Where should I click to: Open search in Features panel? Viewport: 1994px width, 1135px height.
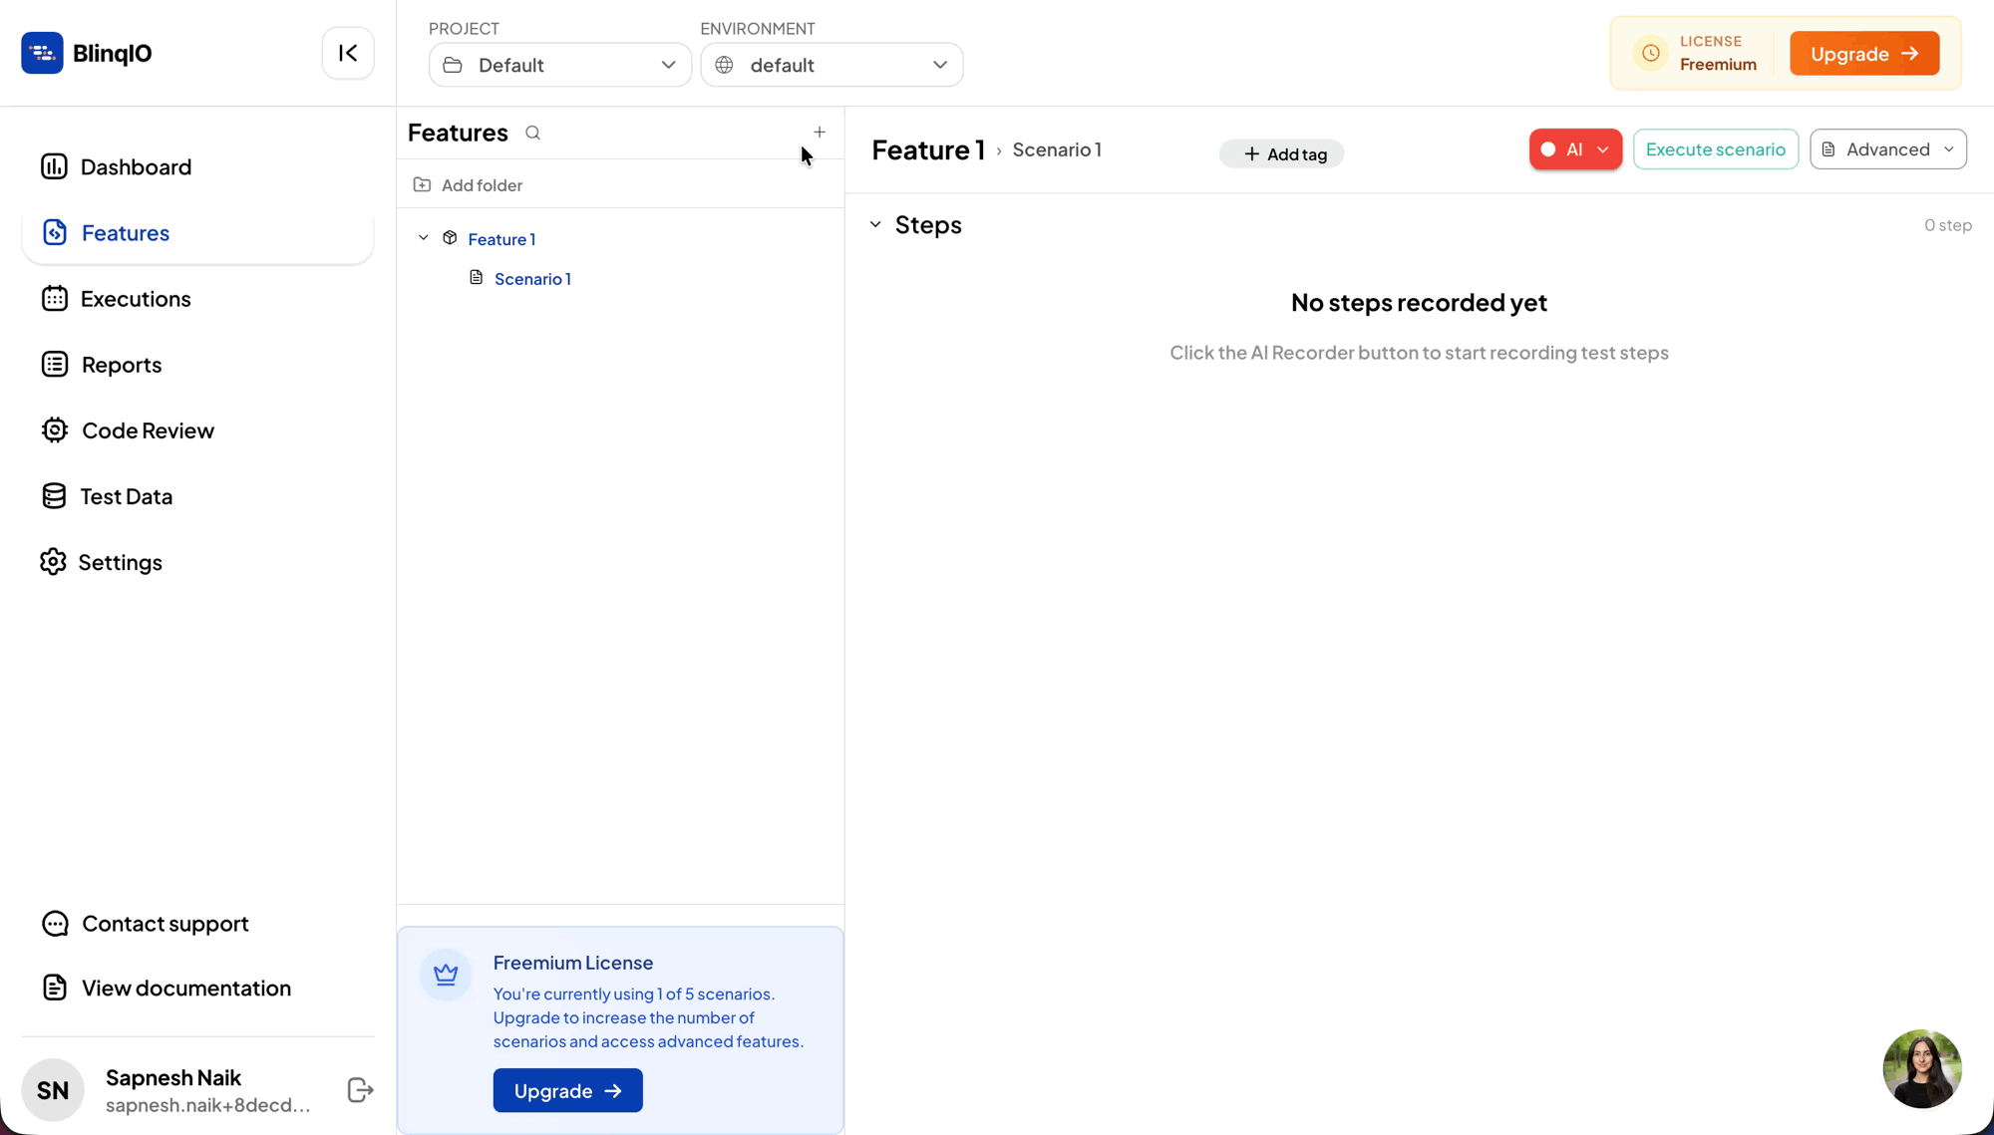(532, 133)
